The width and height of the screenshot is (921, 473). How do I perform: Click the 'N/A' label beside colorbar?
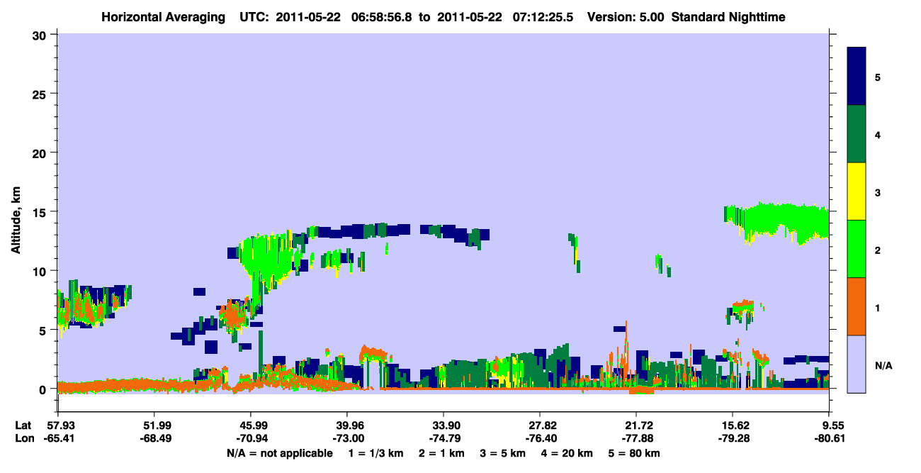click(883, 365)
